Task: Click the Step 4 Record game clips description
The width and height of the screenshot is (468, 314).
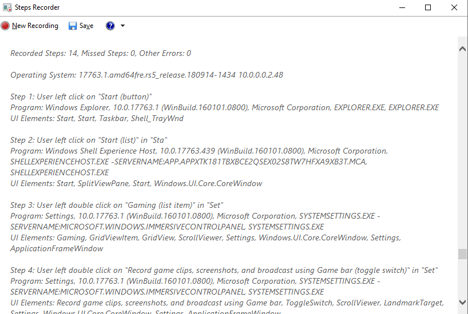Action: 224,271
